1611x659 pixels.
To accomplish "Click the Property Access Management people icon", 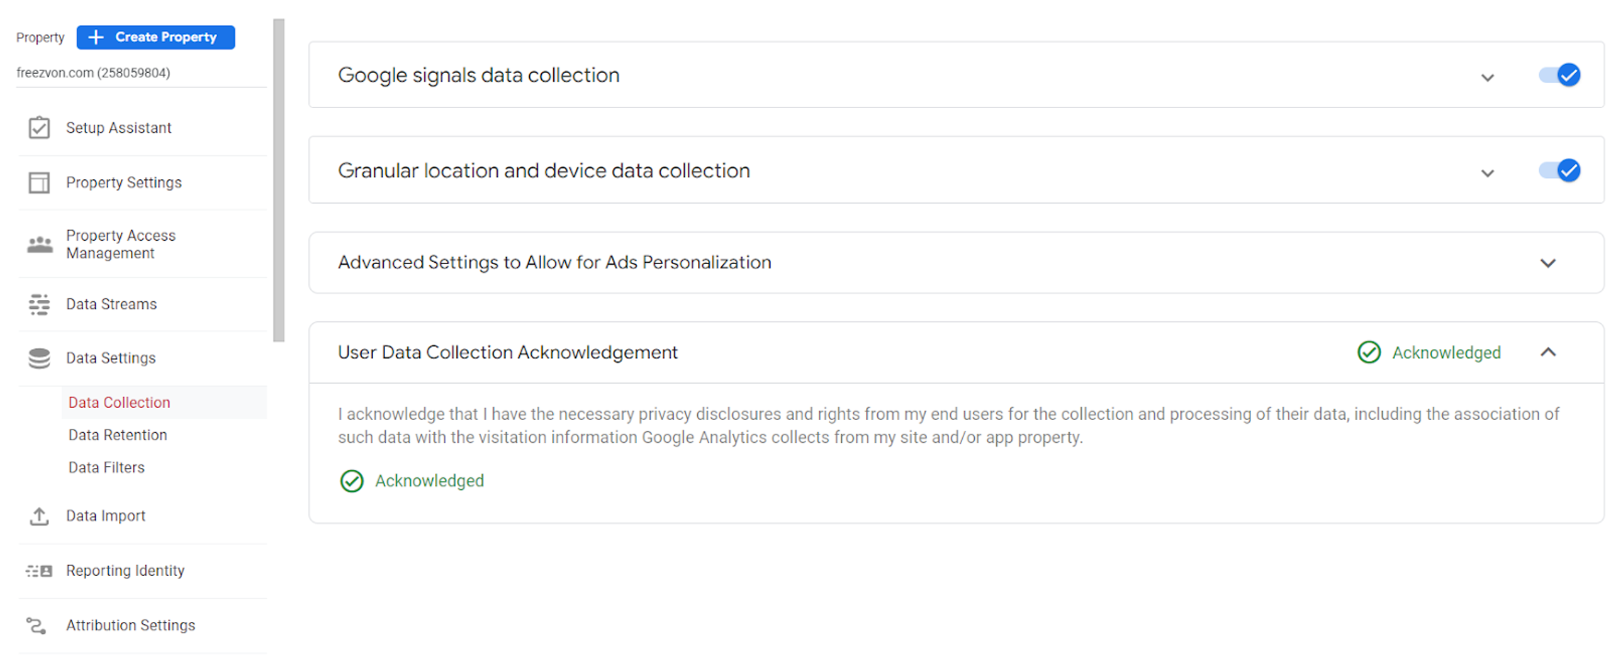I will pos(40,244).
